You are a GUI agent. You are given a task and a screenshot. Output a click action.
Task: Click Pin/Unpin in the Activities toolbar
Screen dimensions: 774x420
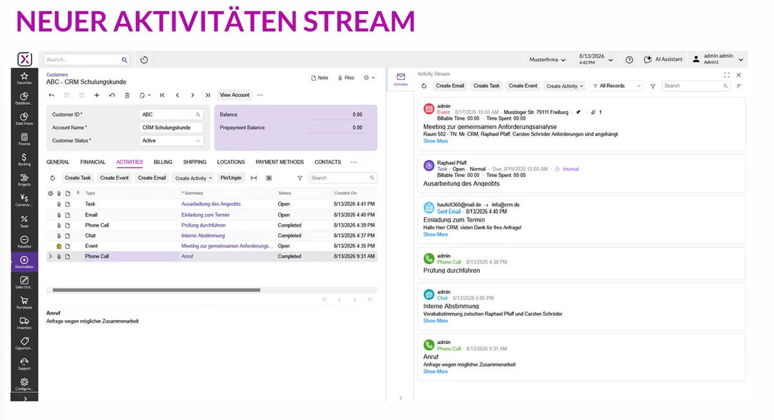tap(231, 178)
